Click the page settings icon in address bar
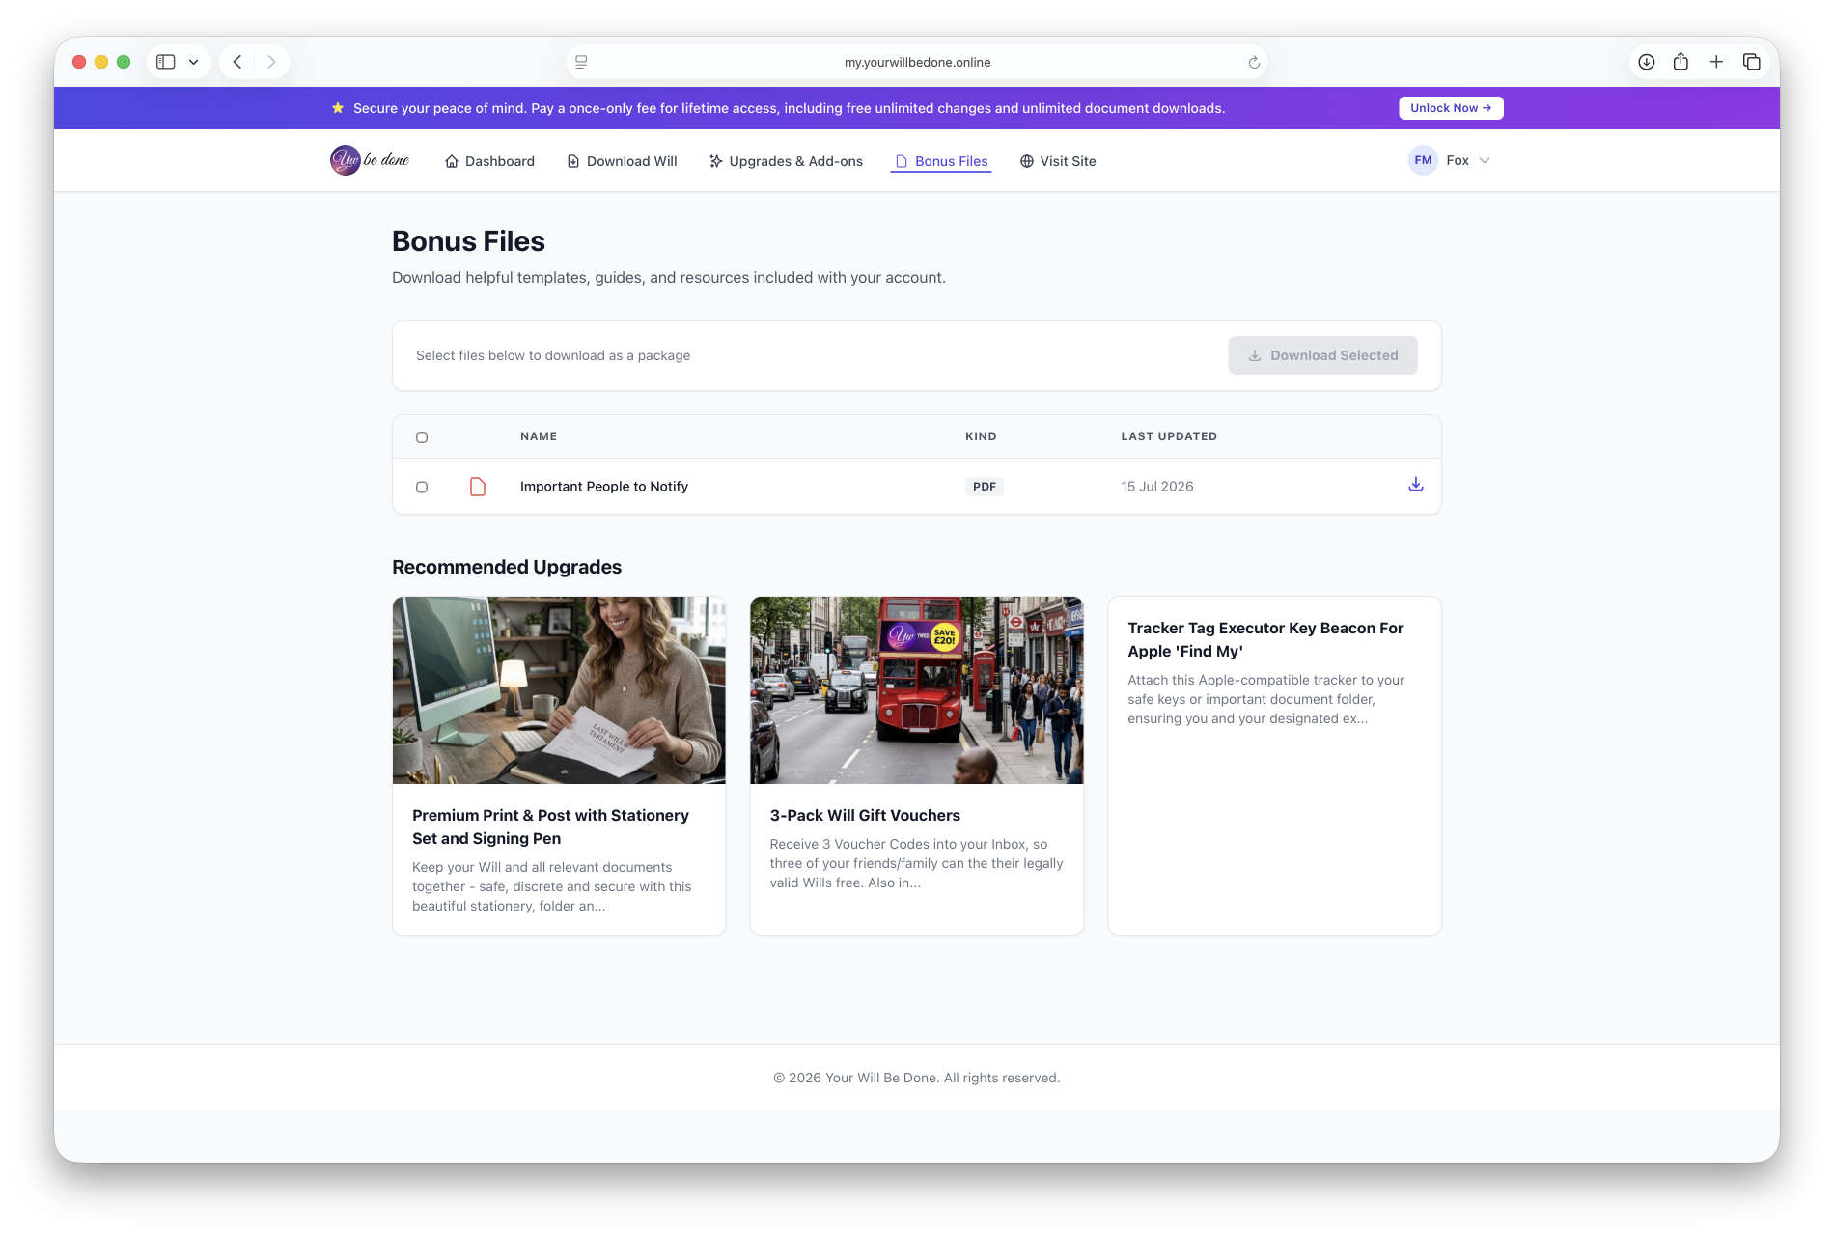Screen dimensions: 1834x1234 [x=581, y=62]
